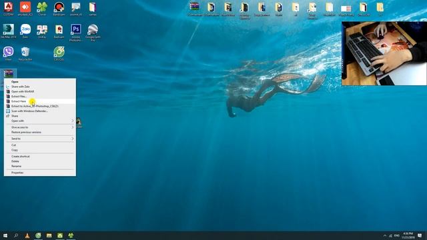Expand the Send to submenu
This screenshot has width=427, height=240.
(40, 139)
